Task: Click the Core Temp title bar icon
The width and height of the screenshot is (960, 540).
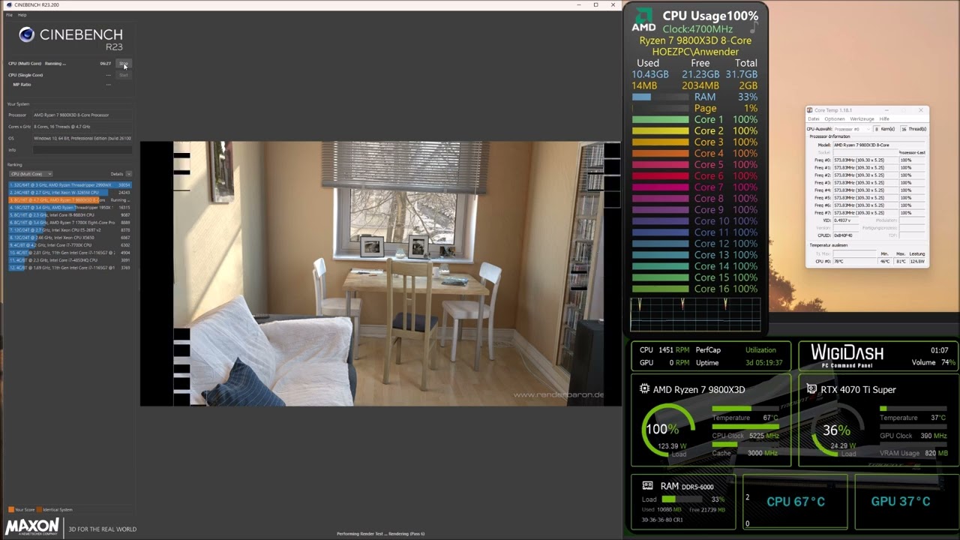Action: coord(811,110)
